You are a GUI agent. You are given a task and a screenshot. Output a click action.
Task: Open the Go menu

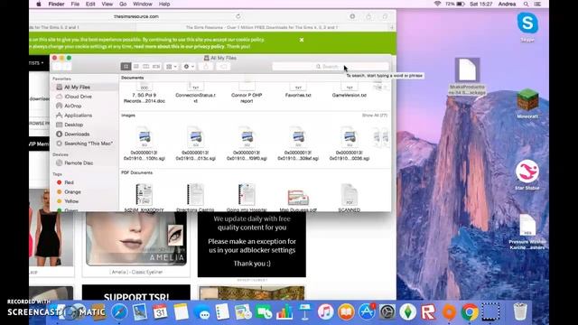[x=123, y=4]
